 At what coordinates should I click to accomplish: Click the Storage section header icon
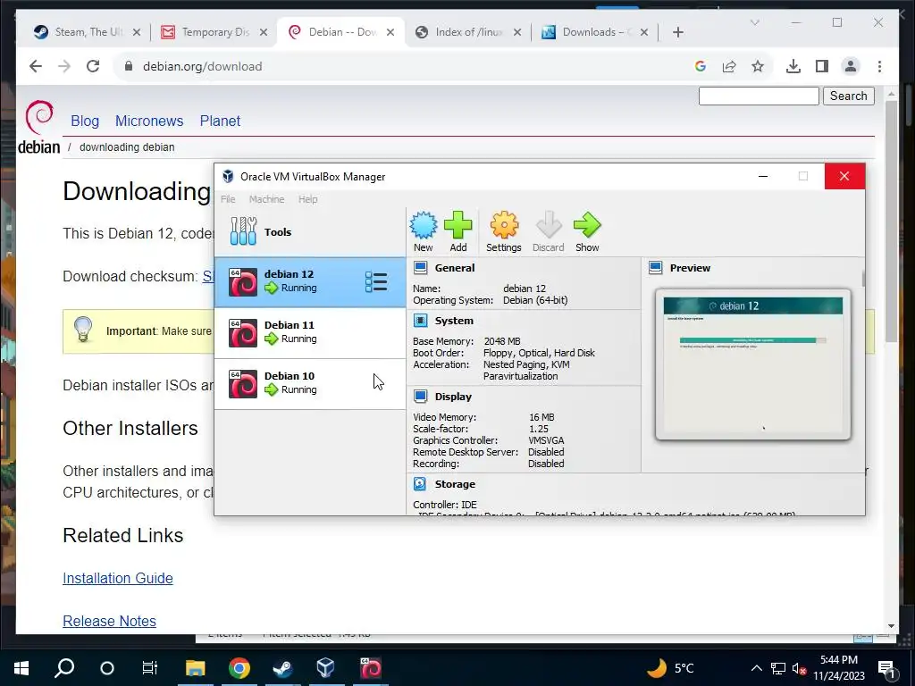[420, 483]
